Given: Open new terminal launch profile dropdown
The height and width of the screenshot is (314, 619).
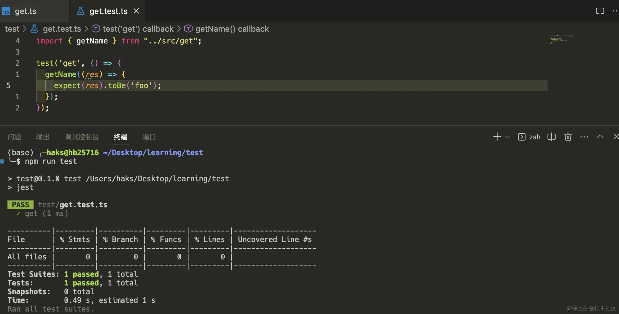Looking at the screenshot, I should tap(508, 137).
